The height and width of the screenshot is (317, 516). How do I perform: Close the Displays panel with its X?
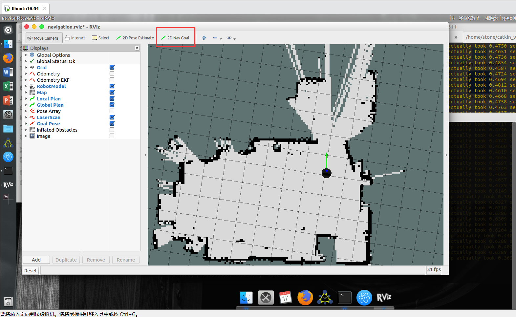[x=137, y=48]
